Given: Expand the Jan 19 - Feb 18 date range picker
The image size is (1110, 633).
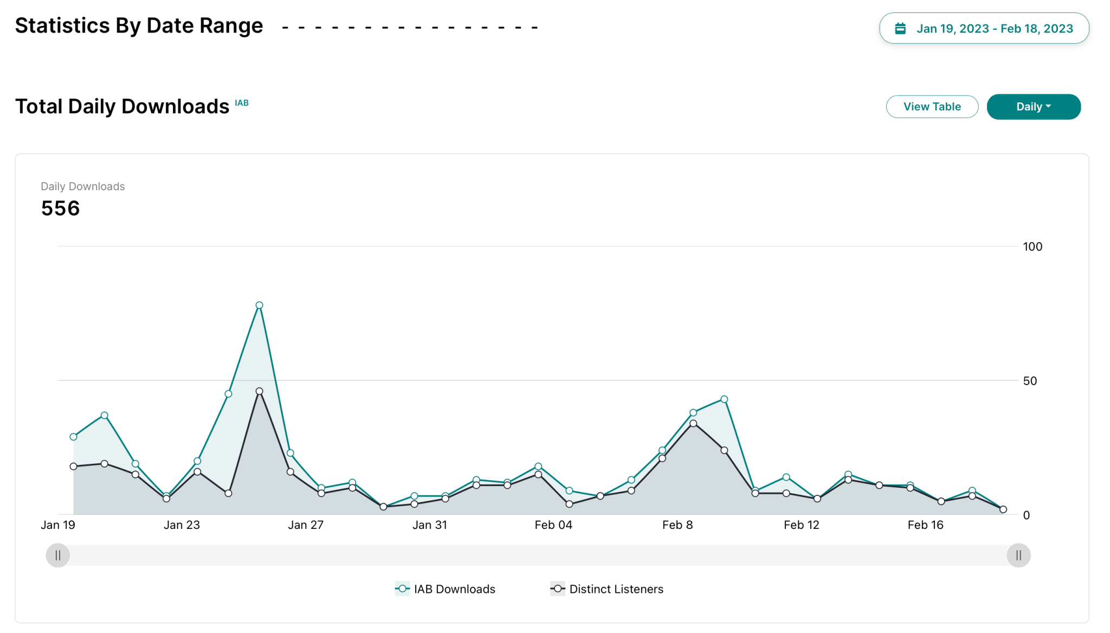Looking at the screenshot, I should coord(984,28).
